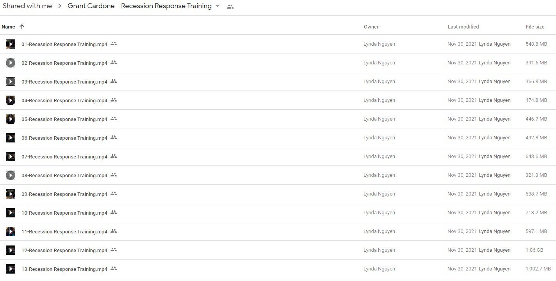
Task: Select thumbnail icon of 05-Recession Response Training.mp4
Action: pos(11,119)
